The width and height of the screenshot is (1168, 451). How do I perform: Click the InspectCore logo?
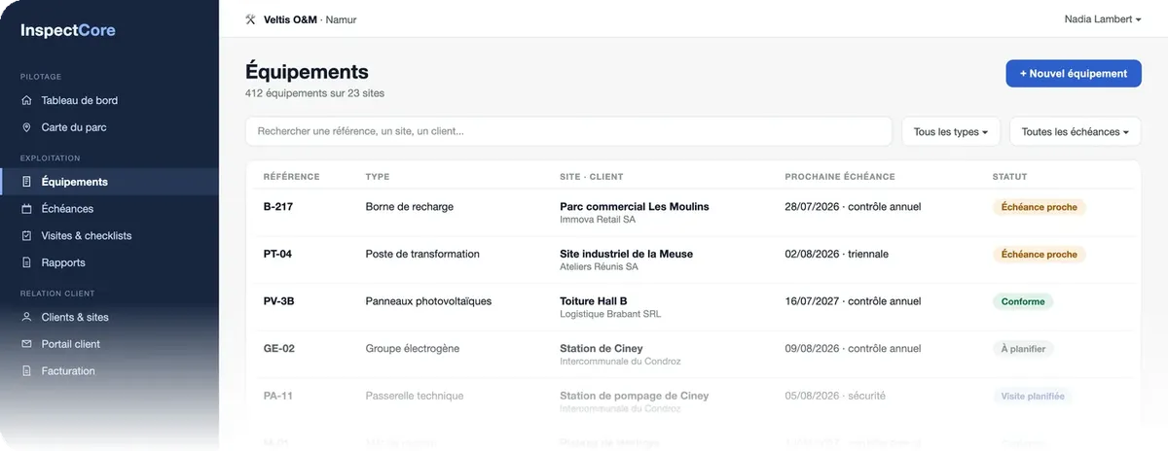[x=68, y=30]
